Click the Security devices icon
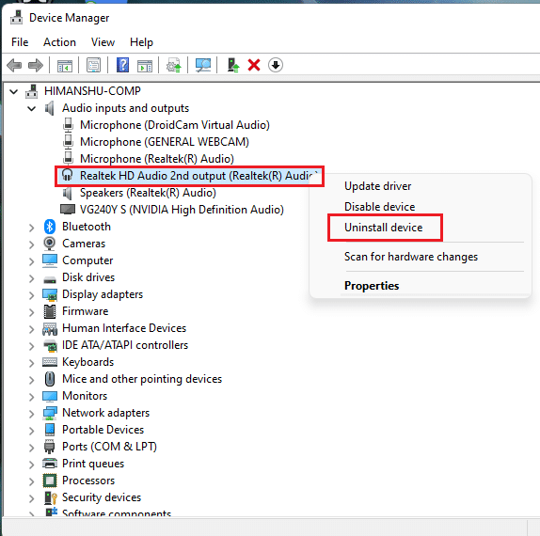This screenshot has height=536, width=540. 50,497
